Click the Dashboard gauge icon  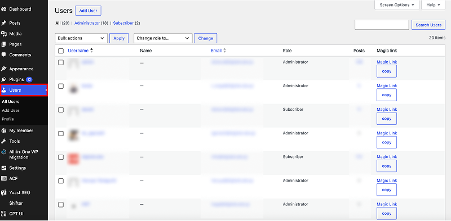(x=4, y=9)
